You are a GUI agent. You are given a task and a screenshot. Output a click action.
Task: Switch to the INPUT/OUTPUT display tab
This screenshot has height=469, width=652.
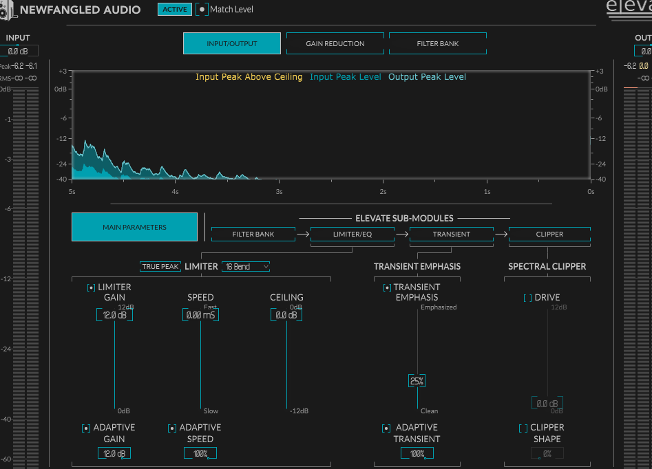[x=232, y=43]
